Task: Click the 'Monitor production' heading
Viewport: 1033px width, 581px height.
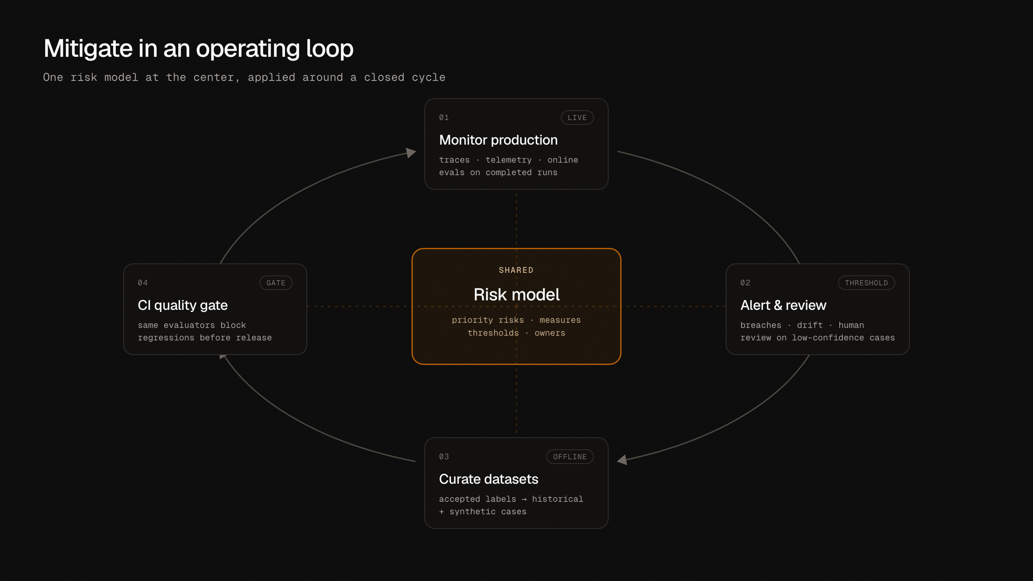Action: pos(498,140)
